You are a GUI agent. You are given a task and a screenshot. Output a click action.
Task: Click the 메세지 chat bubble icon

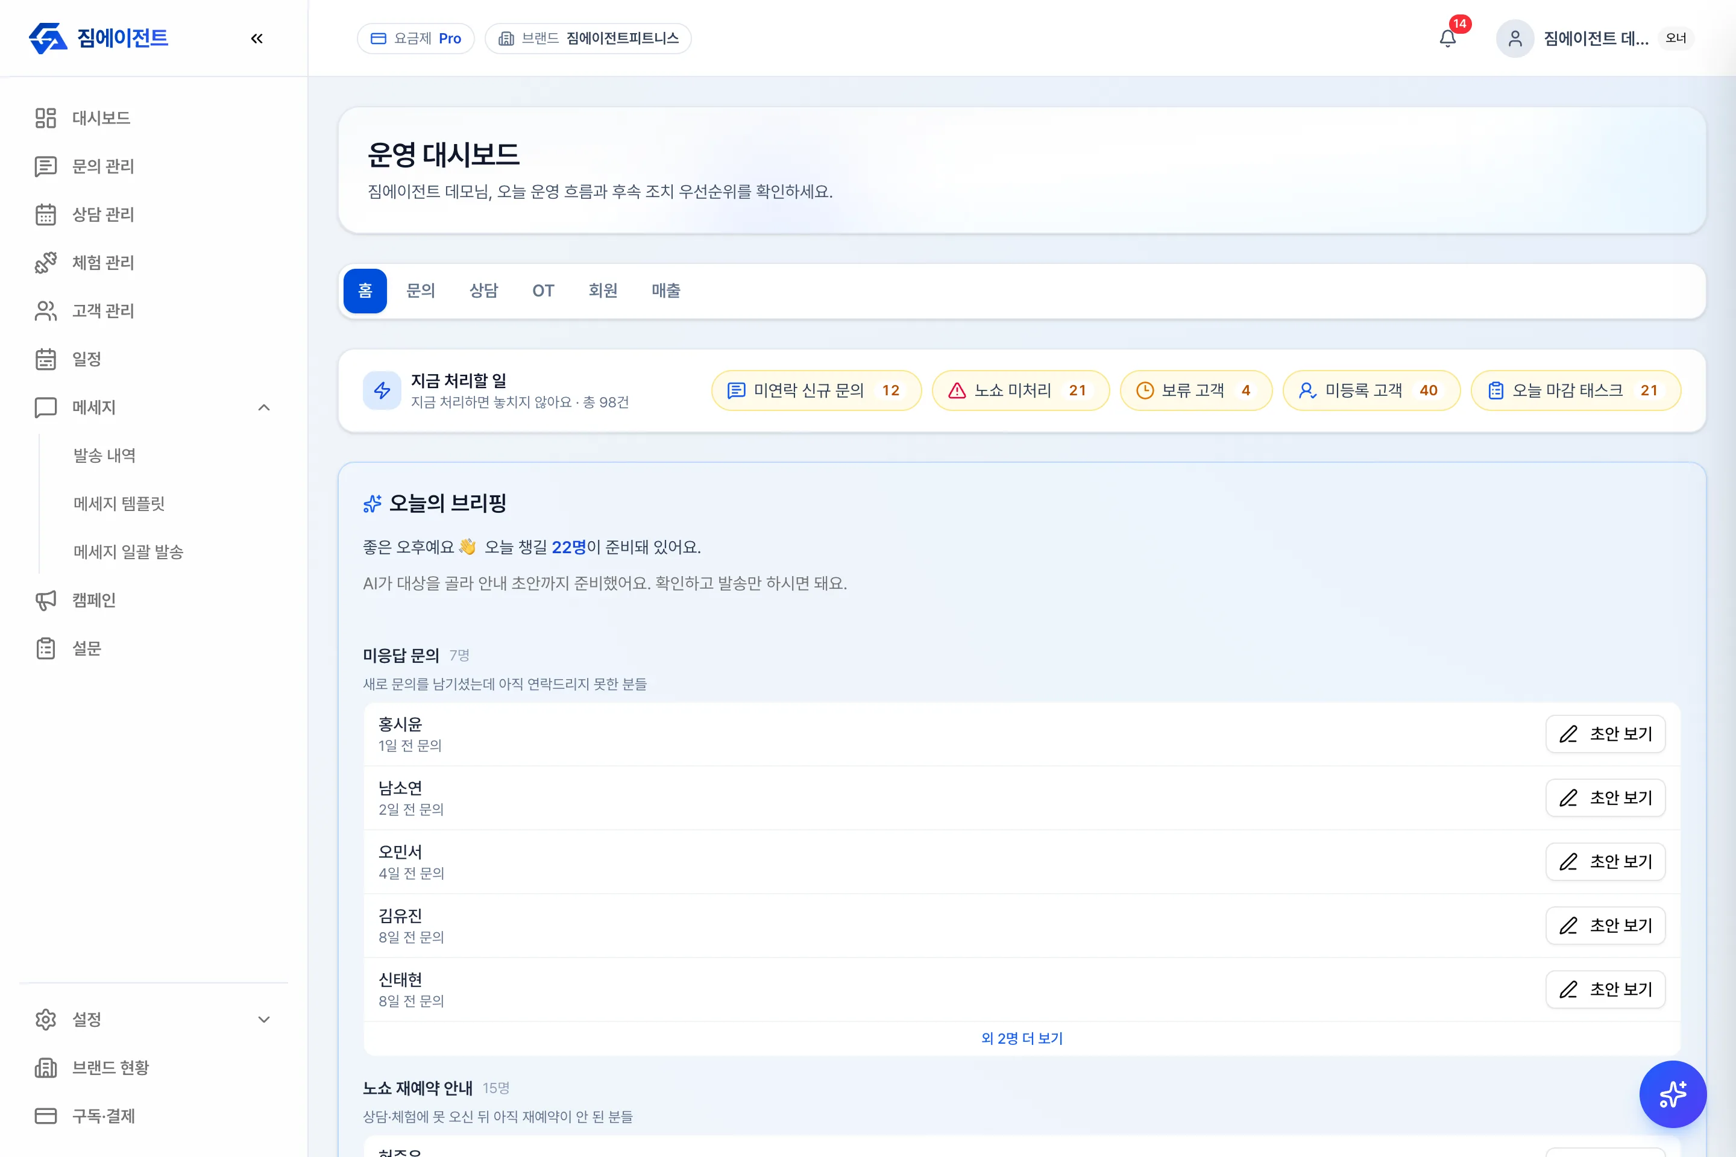click(x=46, y=407)
